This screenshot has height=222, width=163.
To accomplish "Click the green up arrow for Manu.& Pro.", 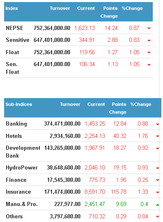I will 158,205.
